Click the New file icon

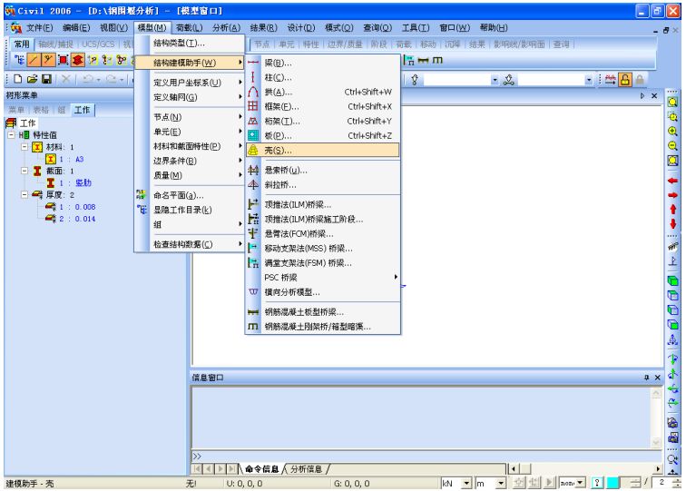tap(18, 79)
